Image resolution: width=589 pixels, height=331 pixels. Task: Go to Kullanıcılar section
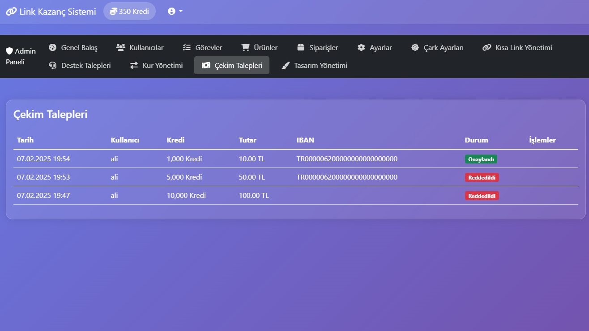[140, 47]
